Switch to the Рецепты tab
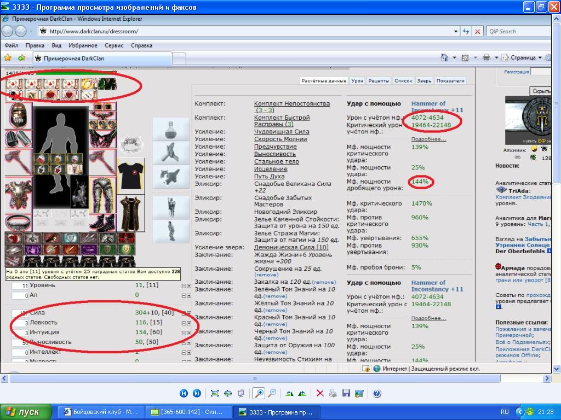 pyautogui.click(x=379, y=81)
